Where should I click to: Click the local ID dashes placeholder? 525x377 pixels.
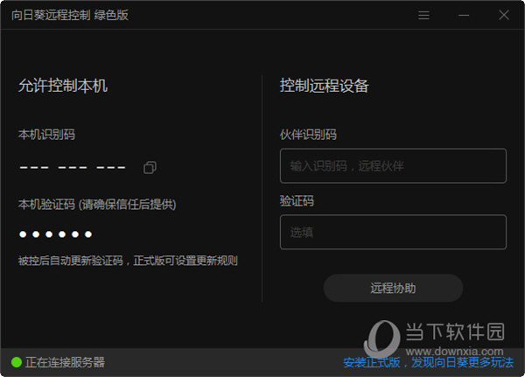point(73,167)
